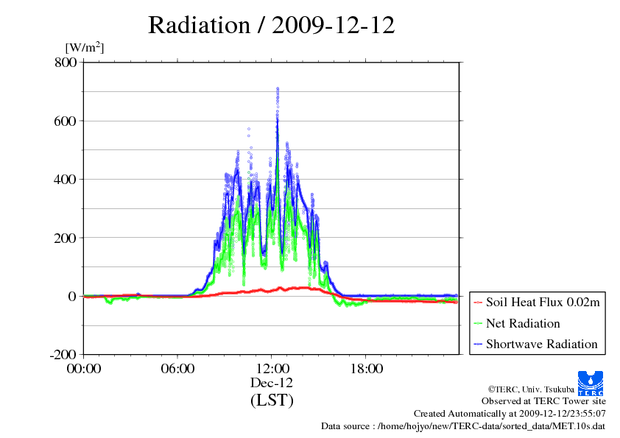Click the Data source file path text

point(463,426)
